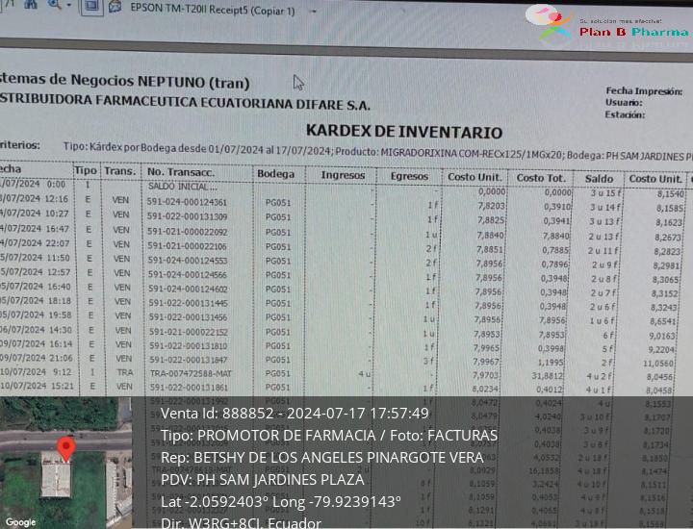Select transaction 591-024-000124602
Image resolution: width=693 pixels, height=529 pixels.
(188, 290)
